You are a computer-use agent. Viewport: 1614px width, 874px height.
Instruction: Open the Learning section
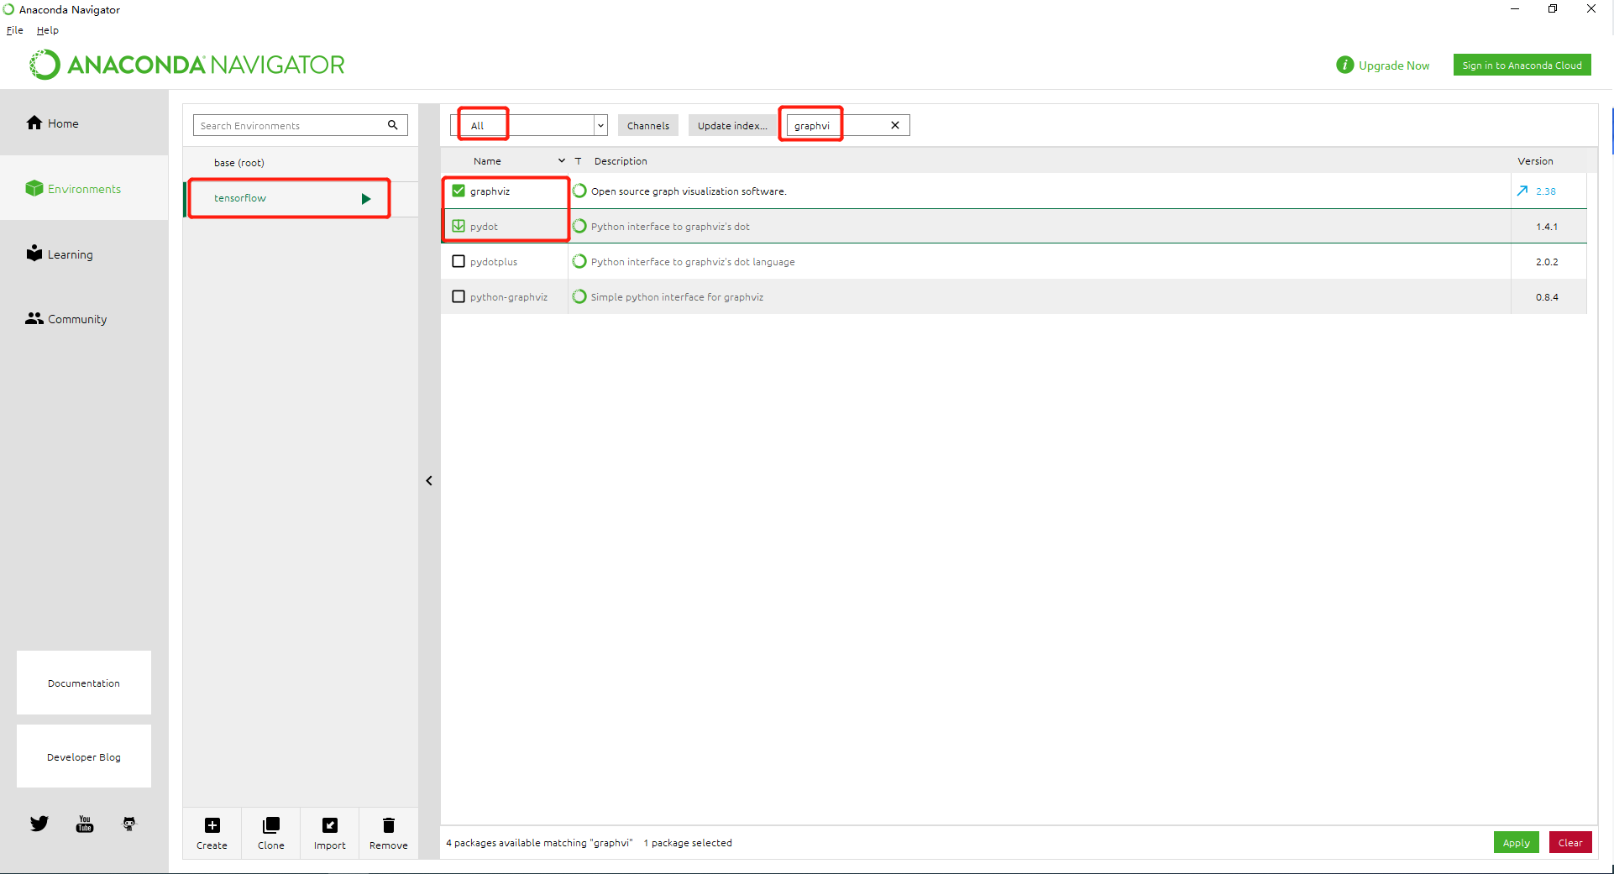[x=84, y=254]
